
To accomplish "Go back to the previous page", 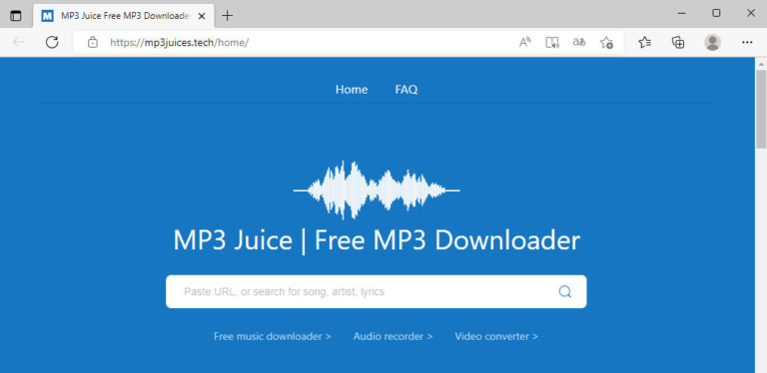I will tap(19, 43).
